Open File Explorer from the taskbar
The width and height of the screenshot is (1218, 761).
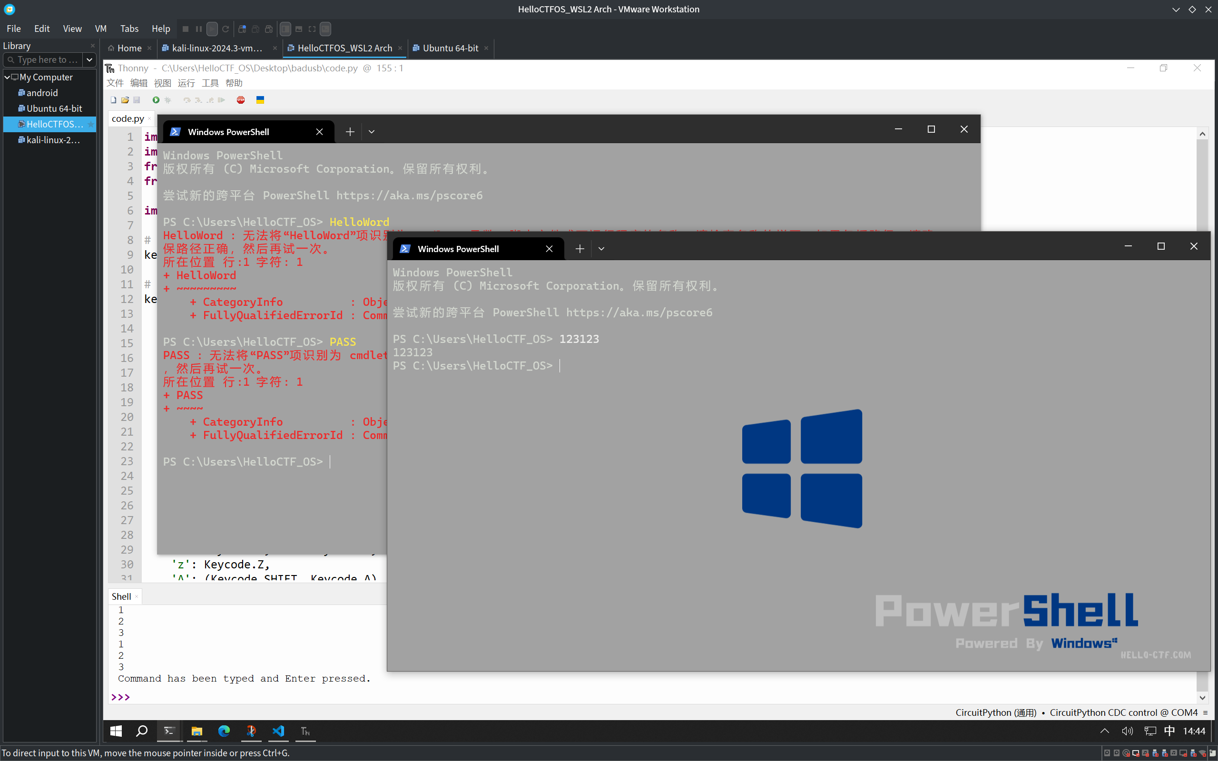(x=197, y=731)
